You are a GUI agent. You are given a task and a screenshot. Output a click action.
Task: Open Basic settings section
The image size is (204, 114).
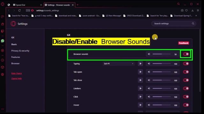click(14, 44)
